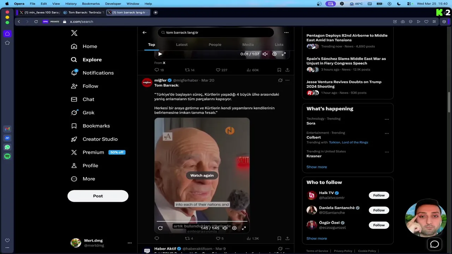Screen dimensions: 452x254
Task: Switch to the Media tab
Action: 248,45
